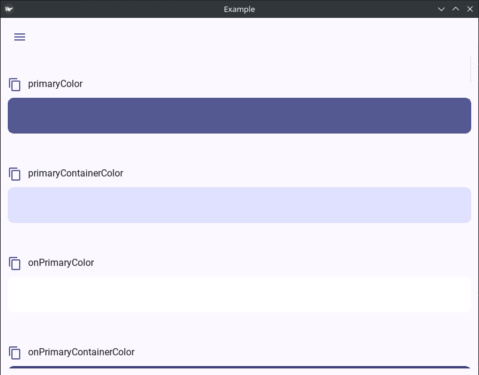Screen dimensions: 479x375
Task: Copy the primaryColor value via its icon
Action: [x=15, y=85]
